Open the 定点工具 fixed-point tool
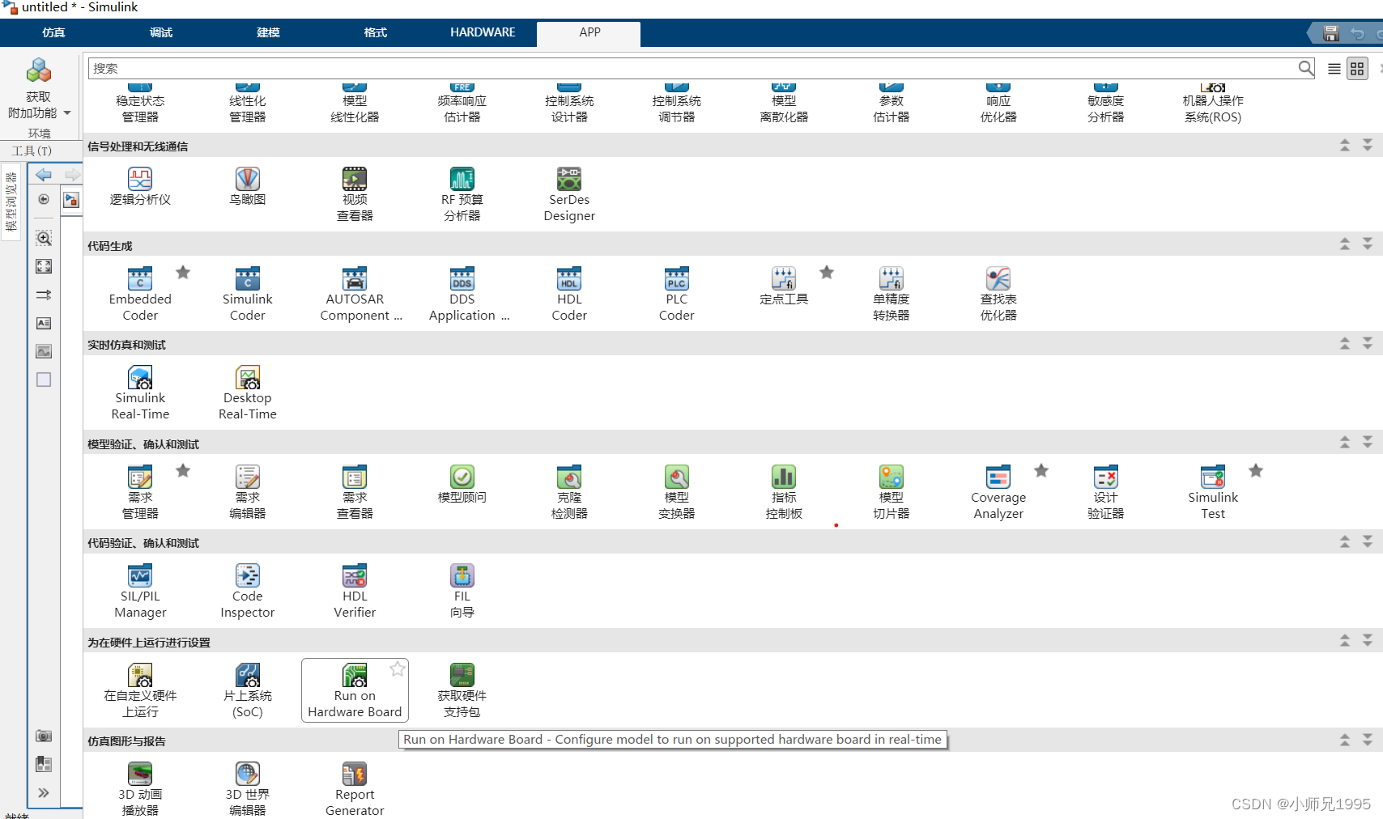1383x819 pixels. (784, 286)
